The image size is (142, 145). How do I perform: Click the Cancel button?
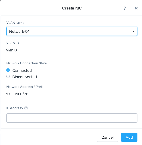107,137
